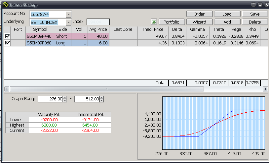The width and height of the screenshot is (269, 163).
Task: Click the Lowest Maturity P/L value -9200.00
Action: pyautogui.click(x=49, y=120)
